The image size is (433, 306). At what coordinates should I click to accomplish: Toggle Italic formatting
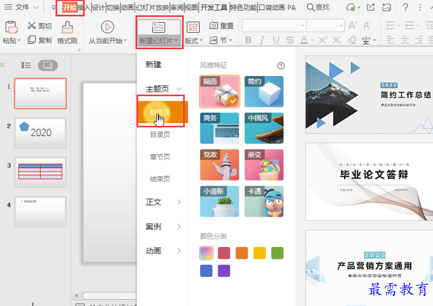point(262,40)
